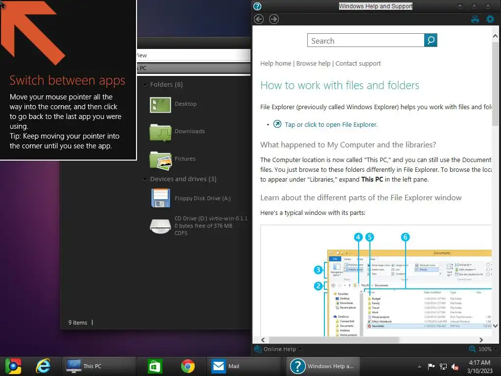This screenshot has width=501, height=376.
Task: Open Internet Explorer from the taskbar
Action: click(x=43, y=366)
